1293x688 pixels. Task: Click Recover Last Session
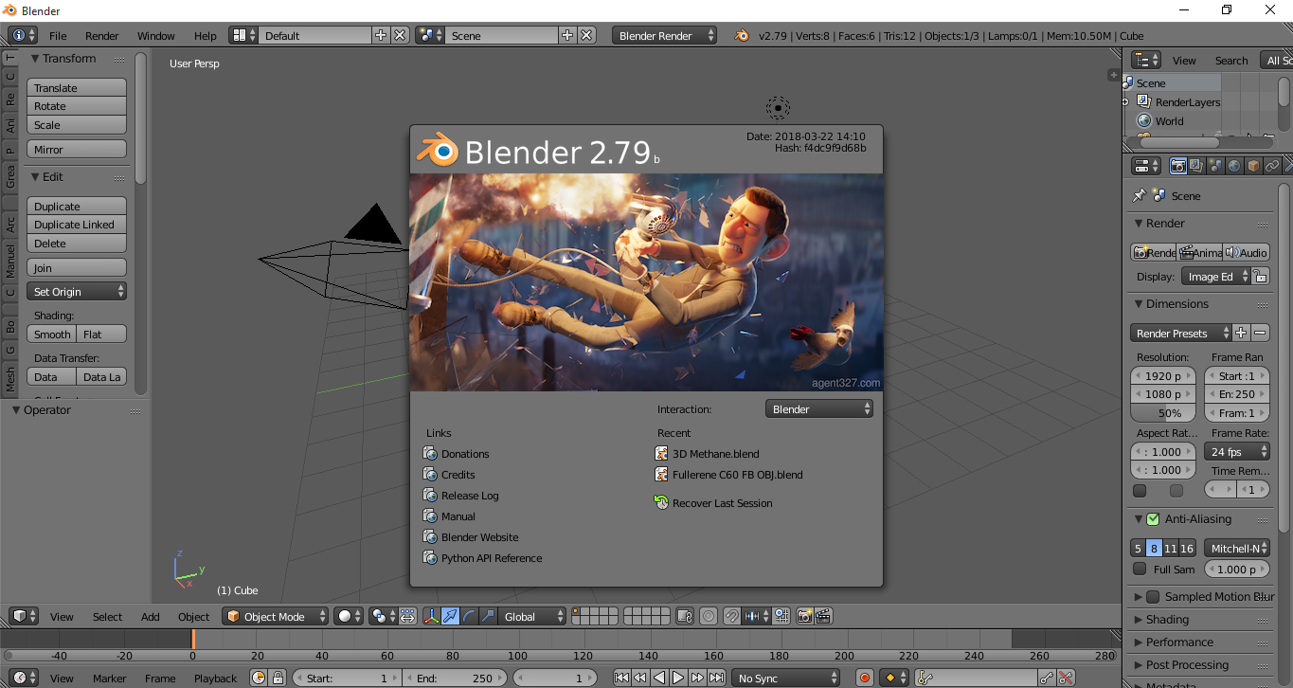pyautogui.click(x=713, y=503)
